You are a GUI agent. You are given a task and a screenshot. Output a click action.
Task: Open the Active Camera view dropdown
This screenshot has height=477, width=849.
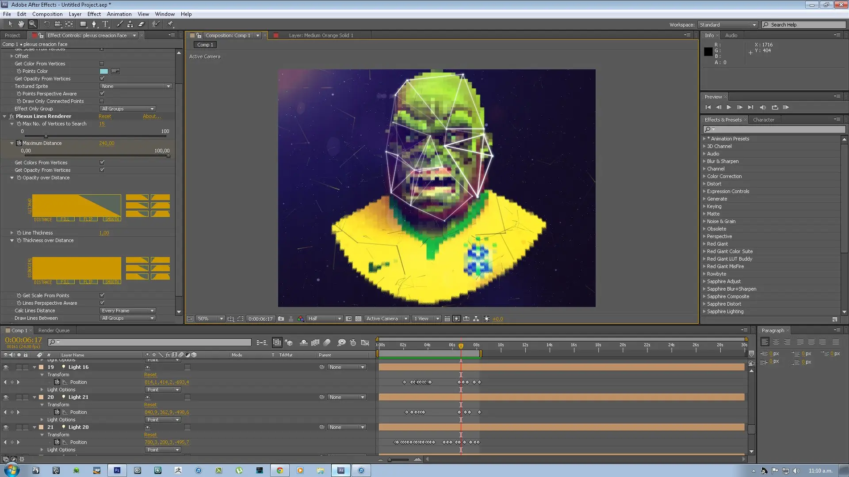coord(386,318)
